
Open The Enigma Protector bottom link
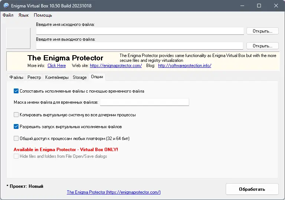114,192
